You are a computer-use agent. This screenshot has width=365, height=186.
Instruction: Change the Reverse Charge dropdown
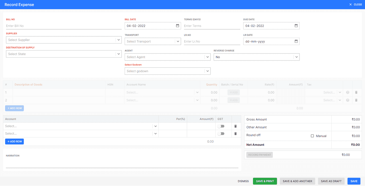(256, 57)
